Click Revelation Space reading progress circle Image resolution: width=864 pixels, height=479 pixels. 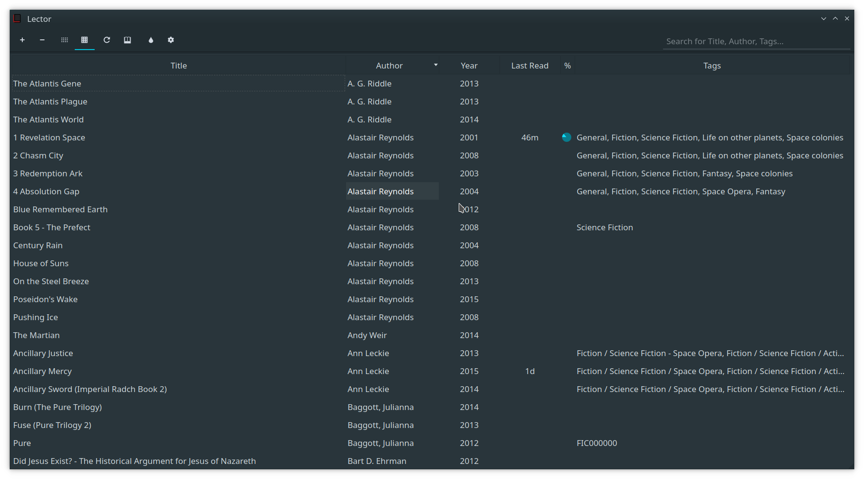tap(566, 137)
